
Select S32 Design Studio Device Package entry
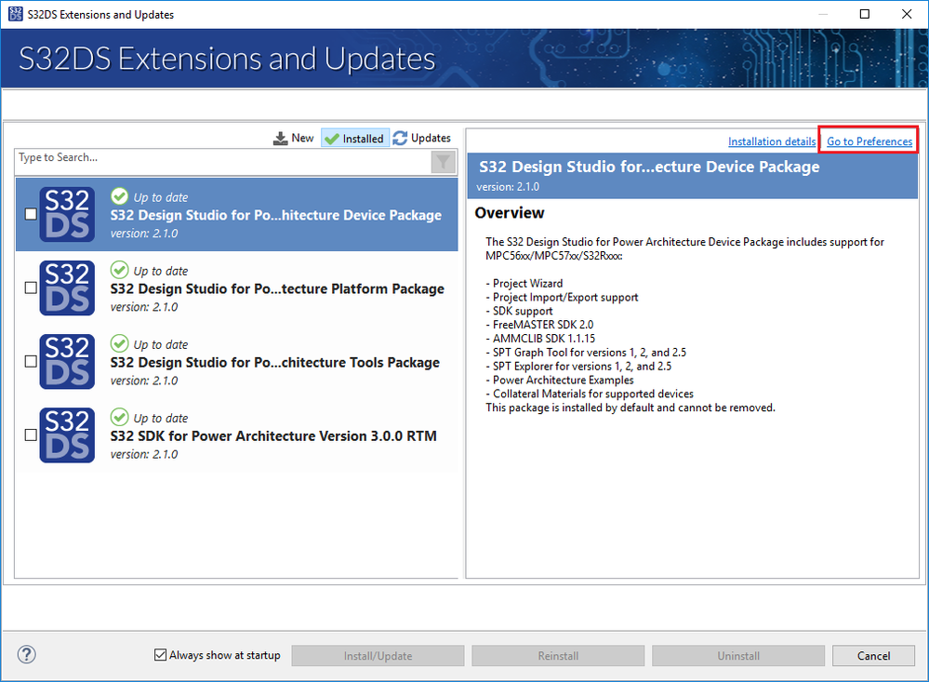[x=236, y=215]
